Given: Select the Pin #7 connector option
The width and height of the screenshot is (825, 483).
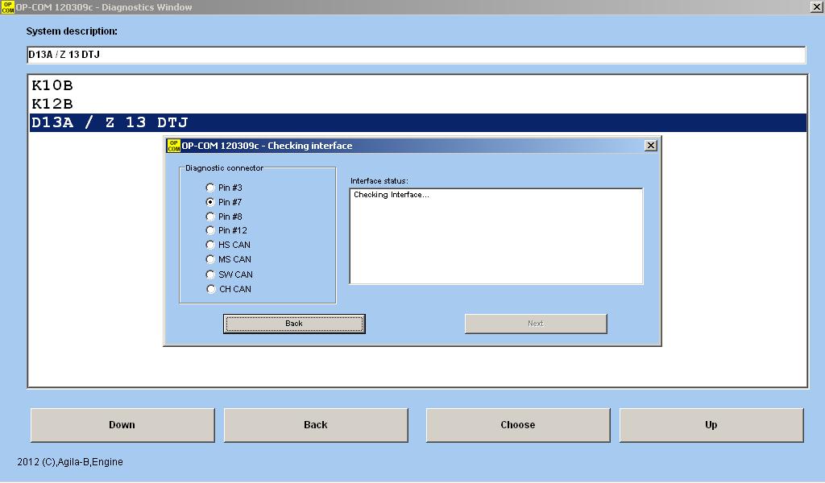Looking at the screenshot, I should 210,202.
